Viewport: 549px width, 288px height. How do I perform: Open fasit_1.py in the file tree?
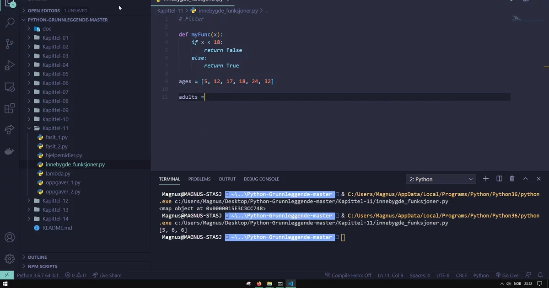click(57, 137)
